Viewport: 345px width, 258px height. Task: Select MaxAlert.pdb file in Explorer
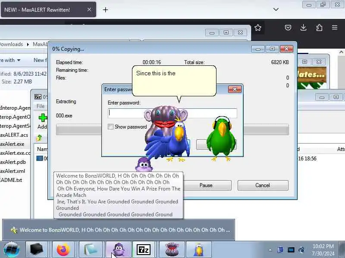[x=13, y=162]
